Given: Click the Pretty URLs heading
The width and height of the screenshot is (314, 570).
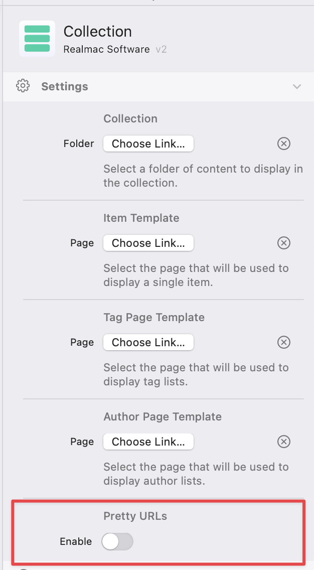Looking at the screenshot, I should [135, 516].
